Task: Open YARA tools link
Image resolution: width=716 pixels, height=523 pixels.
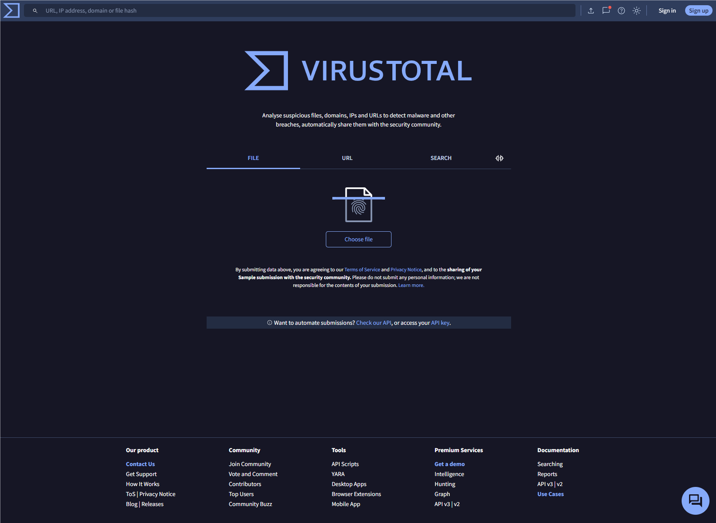Action: pos(338,474)
